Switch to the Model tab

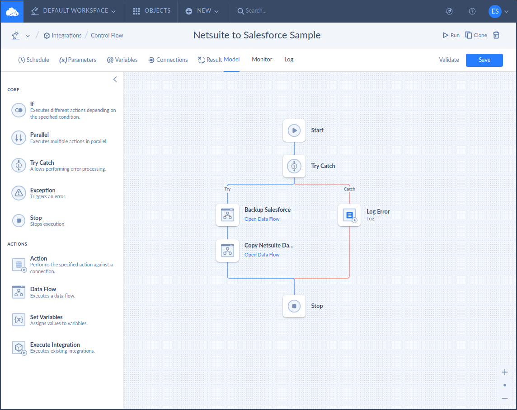pyautogui.click(x=231, y=60)
